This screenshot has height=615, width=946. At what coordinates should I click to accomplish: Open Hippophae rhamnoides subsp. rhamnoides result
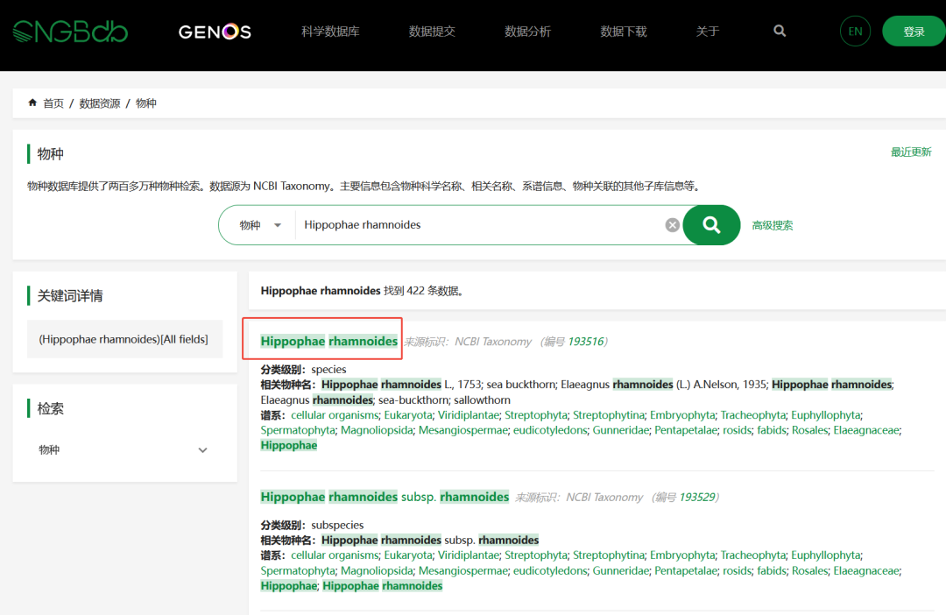tap(385, 497)
